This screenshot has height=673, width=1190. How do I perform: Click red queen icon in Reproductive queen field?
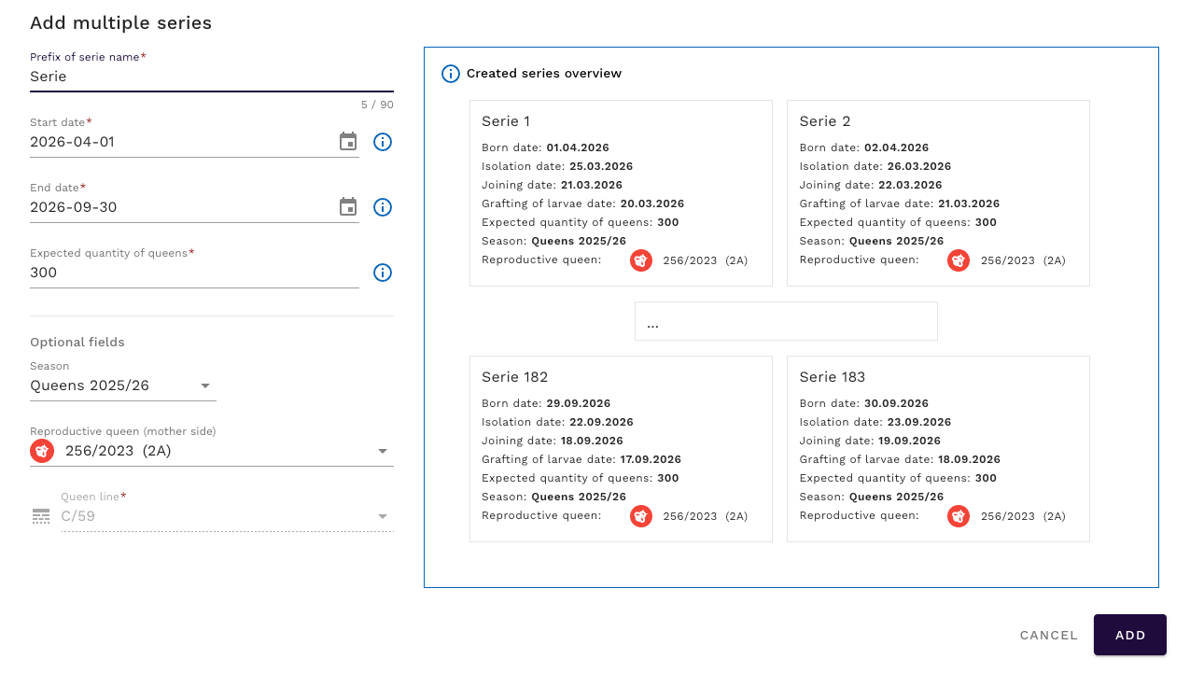pyautogui.click(x=42, y=451)
